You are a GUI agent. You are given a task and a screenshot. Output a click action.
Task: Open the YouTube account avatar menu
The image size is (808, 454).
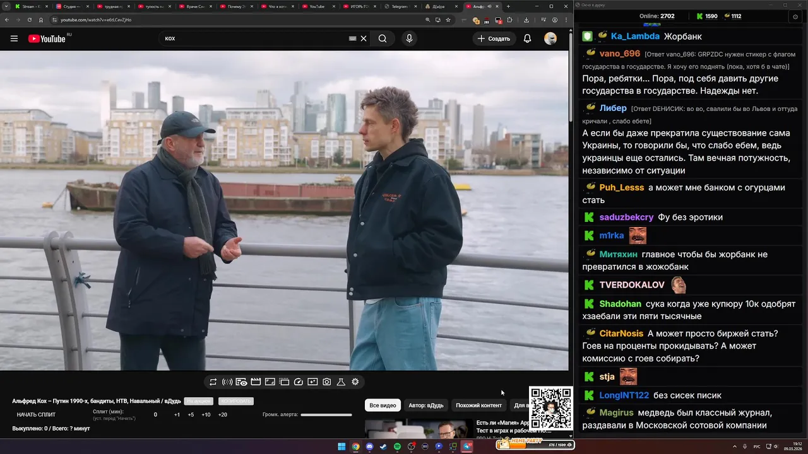[550, 38]
